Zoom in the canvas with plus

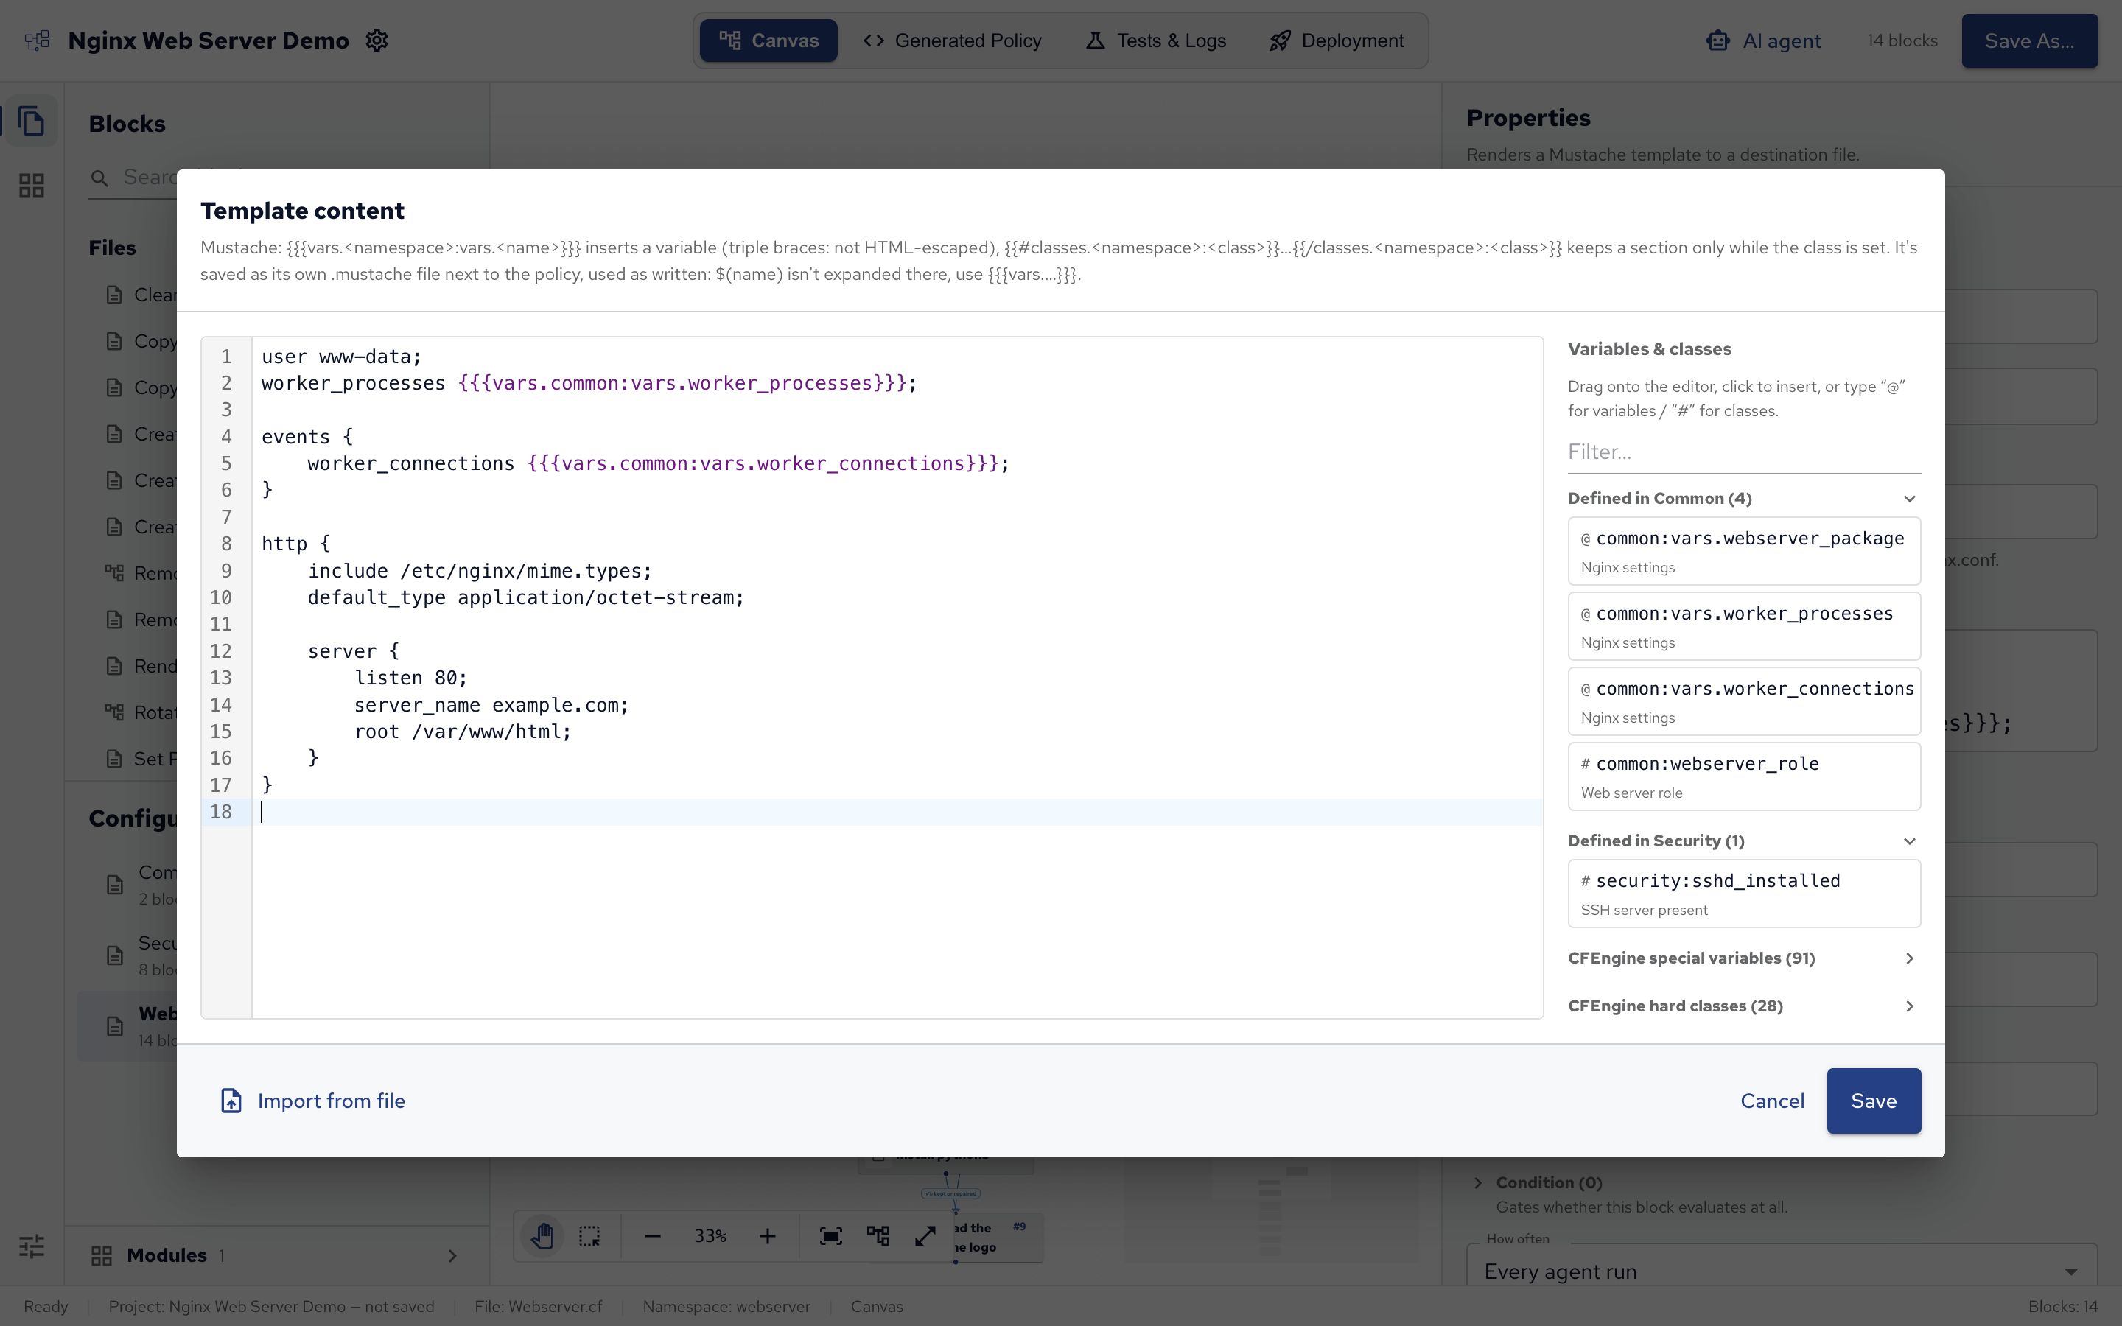coord(767,1235)
